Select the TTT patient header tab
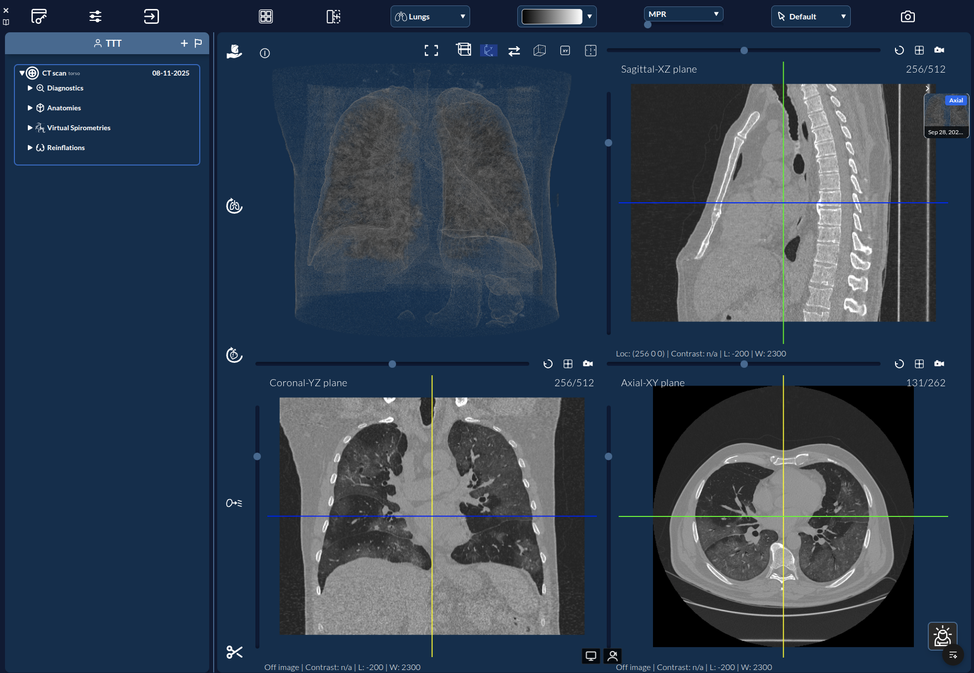The width and height of the screenshot is (974, 673). click(107, 43)
